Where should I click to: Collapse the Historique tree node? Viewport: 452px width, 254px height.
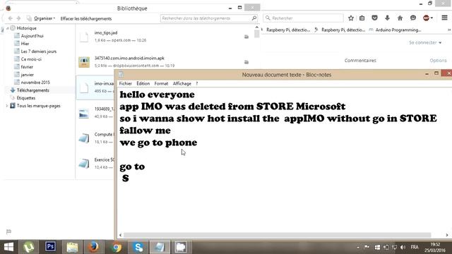tap(8, 28)
